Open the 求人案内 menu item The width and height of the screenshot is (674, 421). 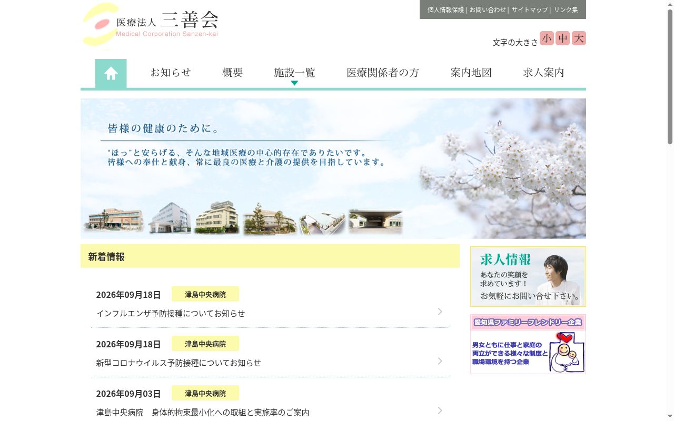(543, 73)
